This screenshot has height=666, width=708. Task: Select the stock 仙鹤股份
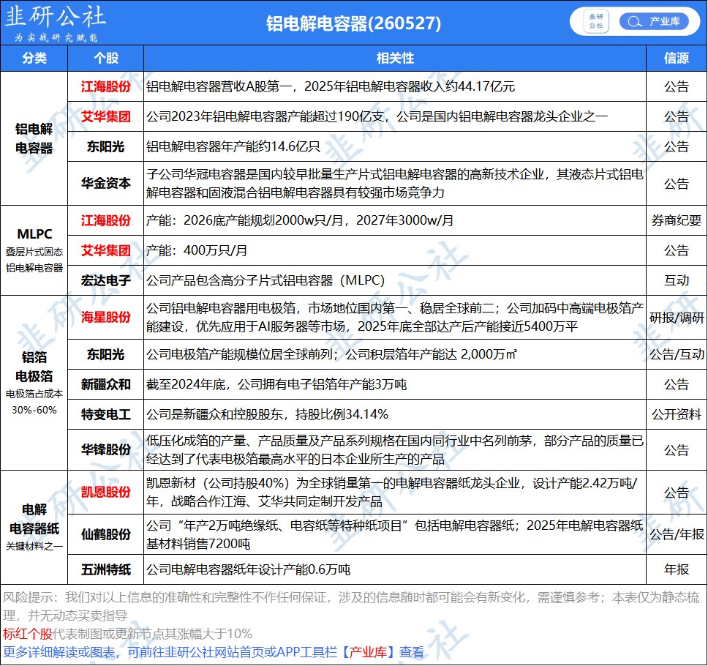[105, 534]
